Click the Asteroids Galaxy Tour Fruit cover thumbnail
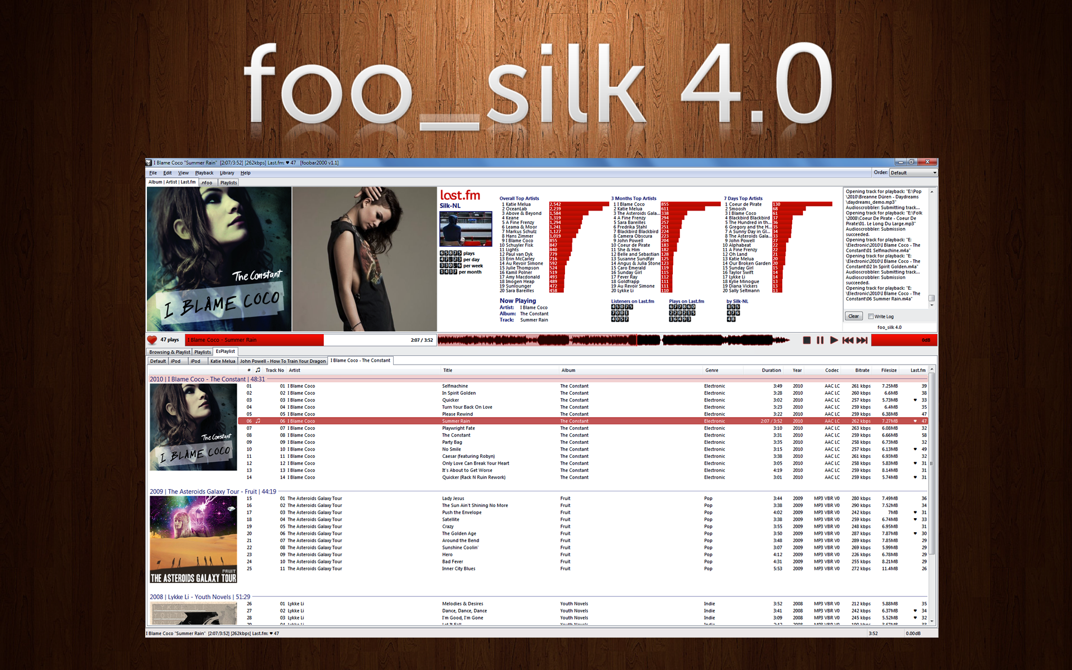Image resolution: width=1072 pixels, height=670 pixels. 193,540
